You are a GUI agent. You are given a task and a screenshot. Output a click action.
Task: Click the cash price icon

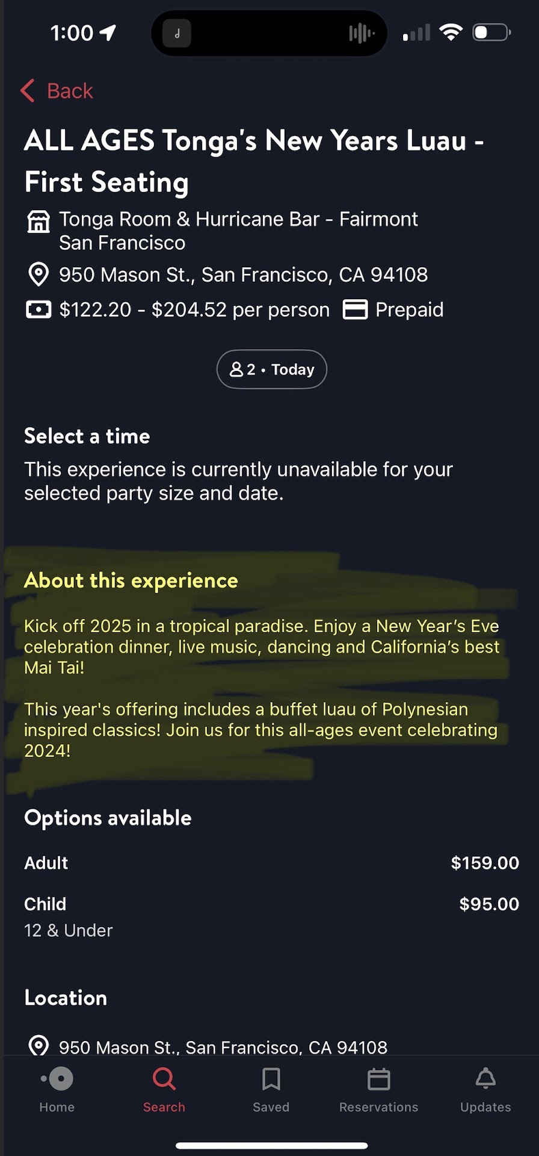[38, 309]
